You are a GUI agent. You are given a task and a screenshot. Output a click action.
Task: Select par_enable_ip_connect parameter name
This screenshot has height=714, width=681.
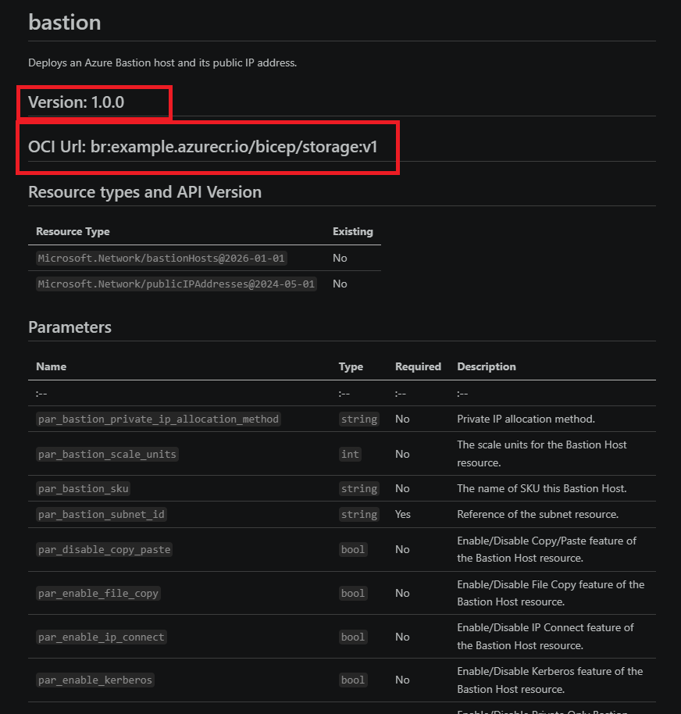point(101,637)
